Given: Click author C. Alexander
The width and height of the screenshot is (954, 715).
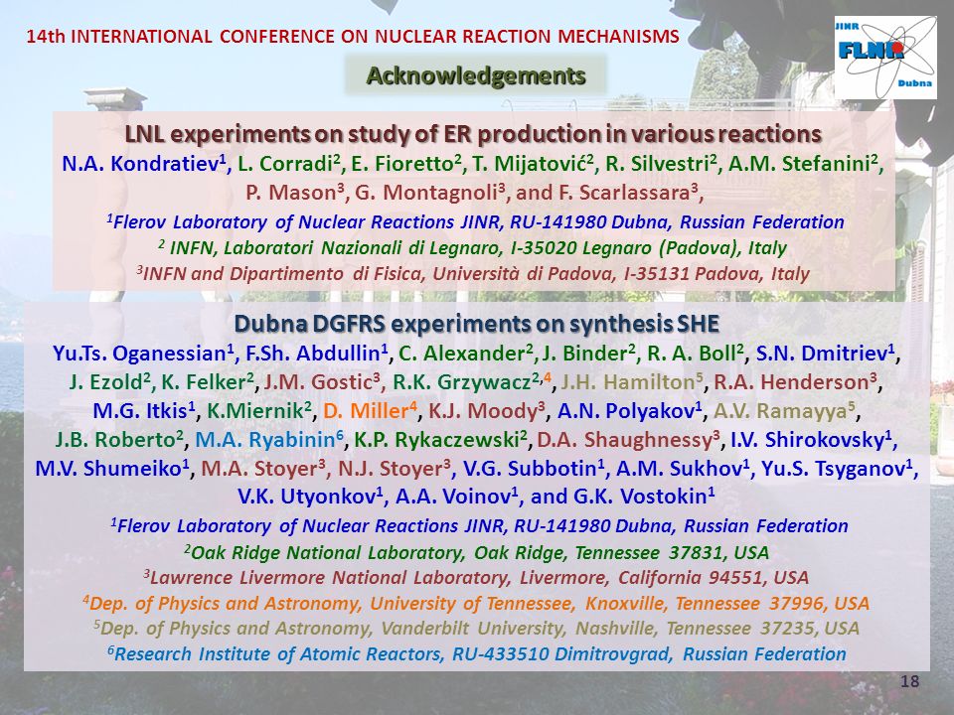Looking at the screenshot, I should pos(466,354).
